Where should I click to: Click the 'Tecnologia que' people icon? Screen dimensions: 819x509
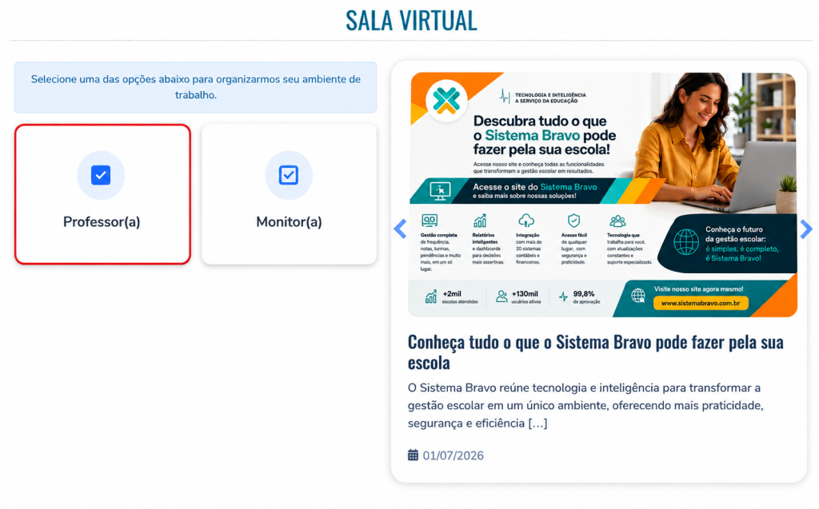(617, 221)
